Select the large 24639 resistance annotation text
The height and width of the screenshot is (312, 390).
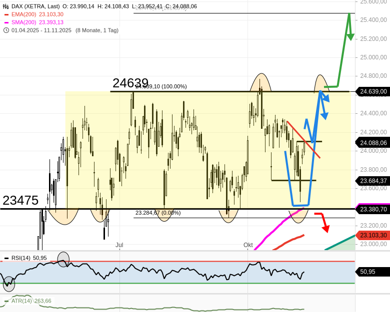pyautogui.click(x=130, y=83)
